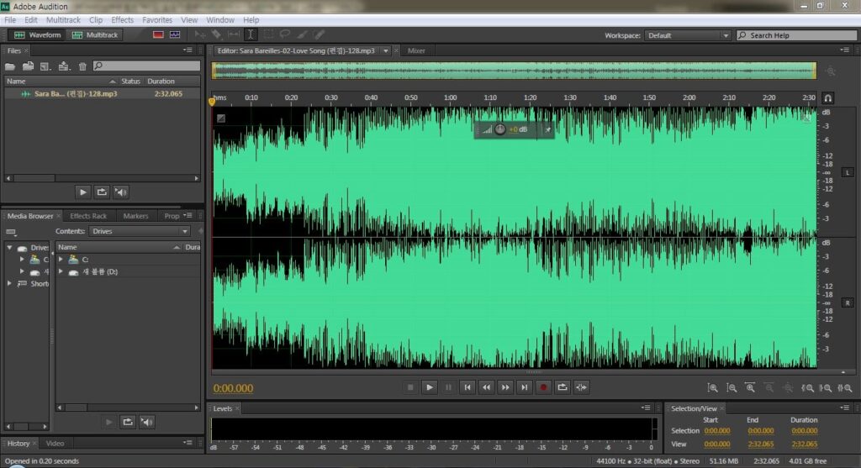Click Import File icon in Files panel
Image resolution: width=861 pixels, height=468 pixels.
point(28,66)
